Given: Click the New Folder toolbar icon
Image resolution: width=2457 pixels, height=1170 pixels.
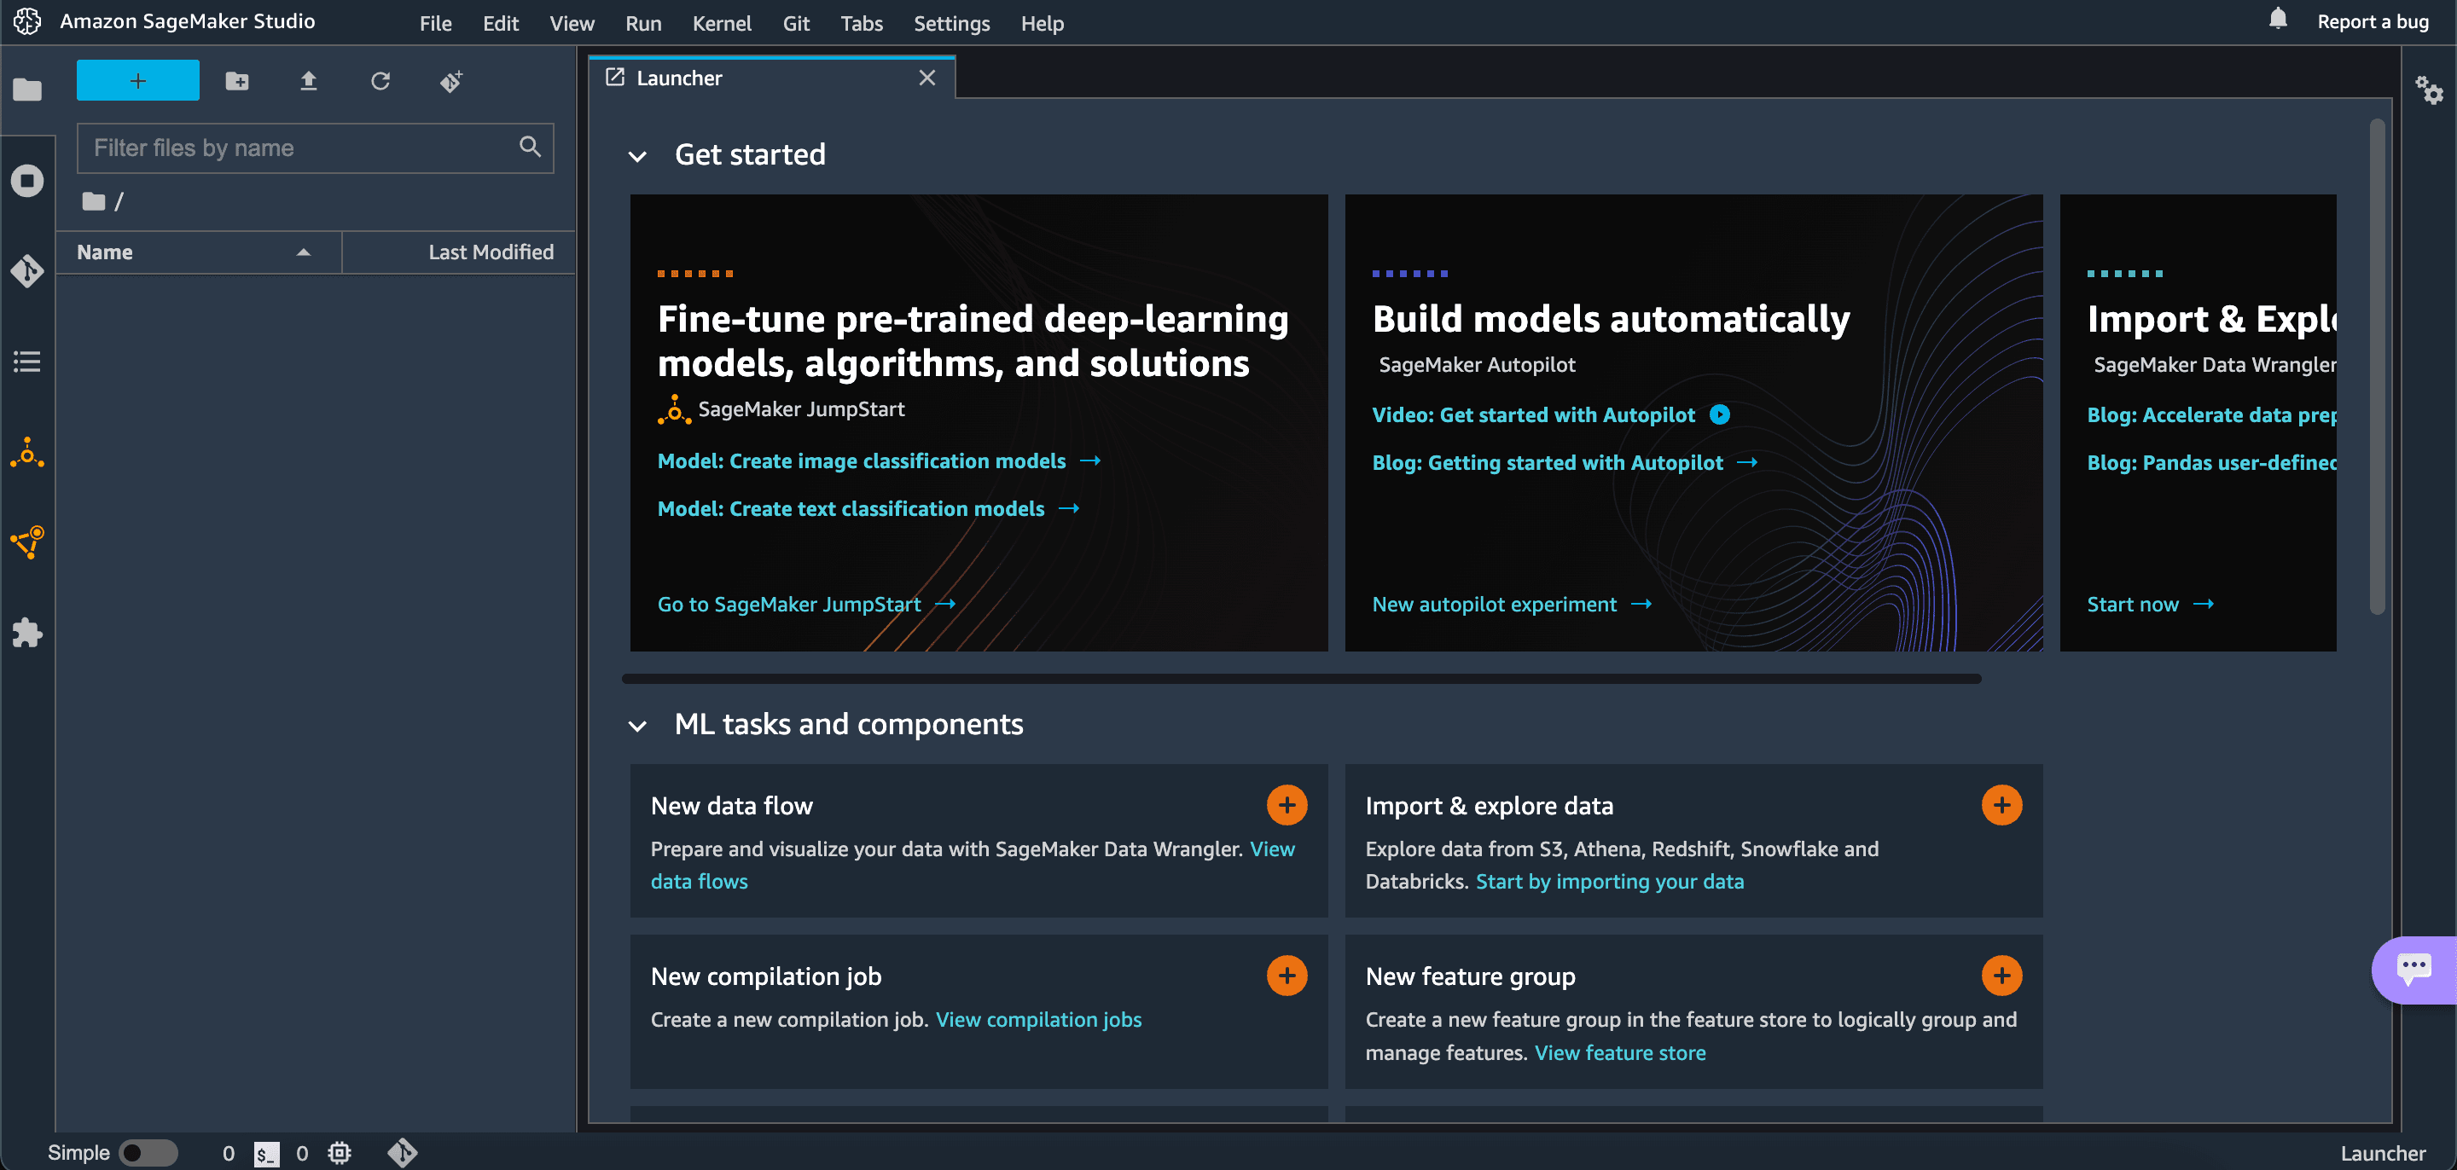Looking at the screenshot, I should [236, 81].
